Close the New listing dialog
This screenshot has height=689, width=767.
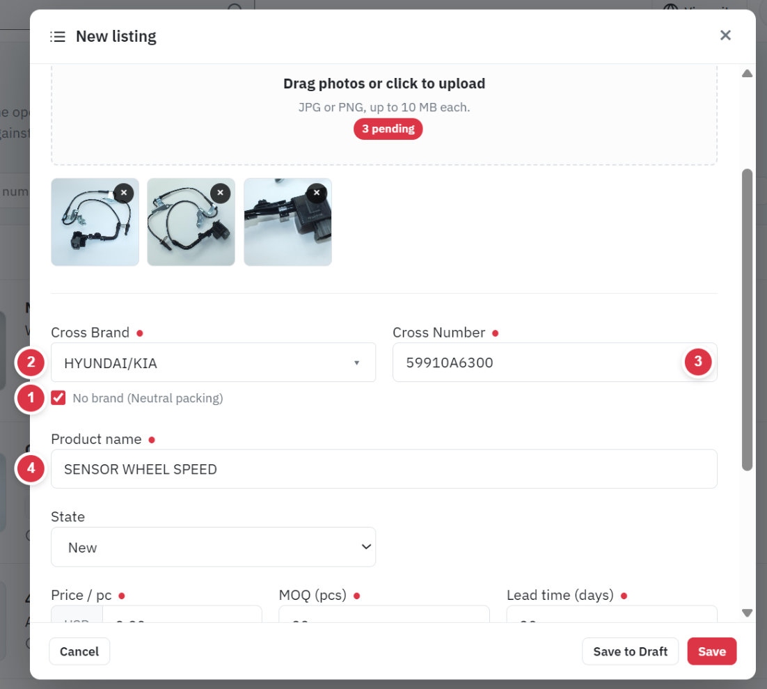725,35
